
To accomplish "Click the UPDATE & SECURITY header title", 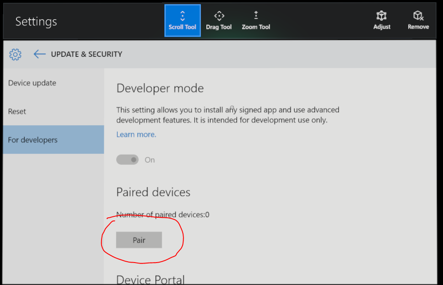I will coord(86,54).
